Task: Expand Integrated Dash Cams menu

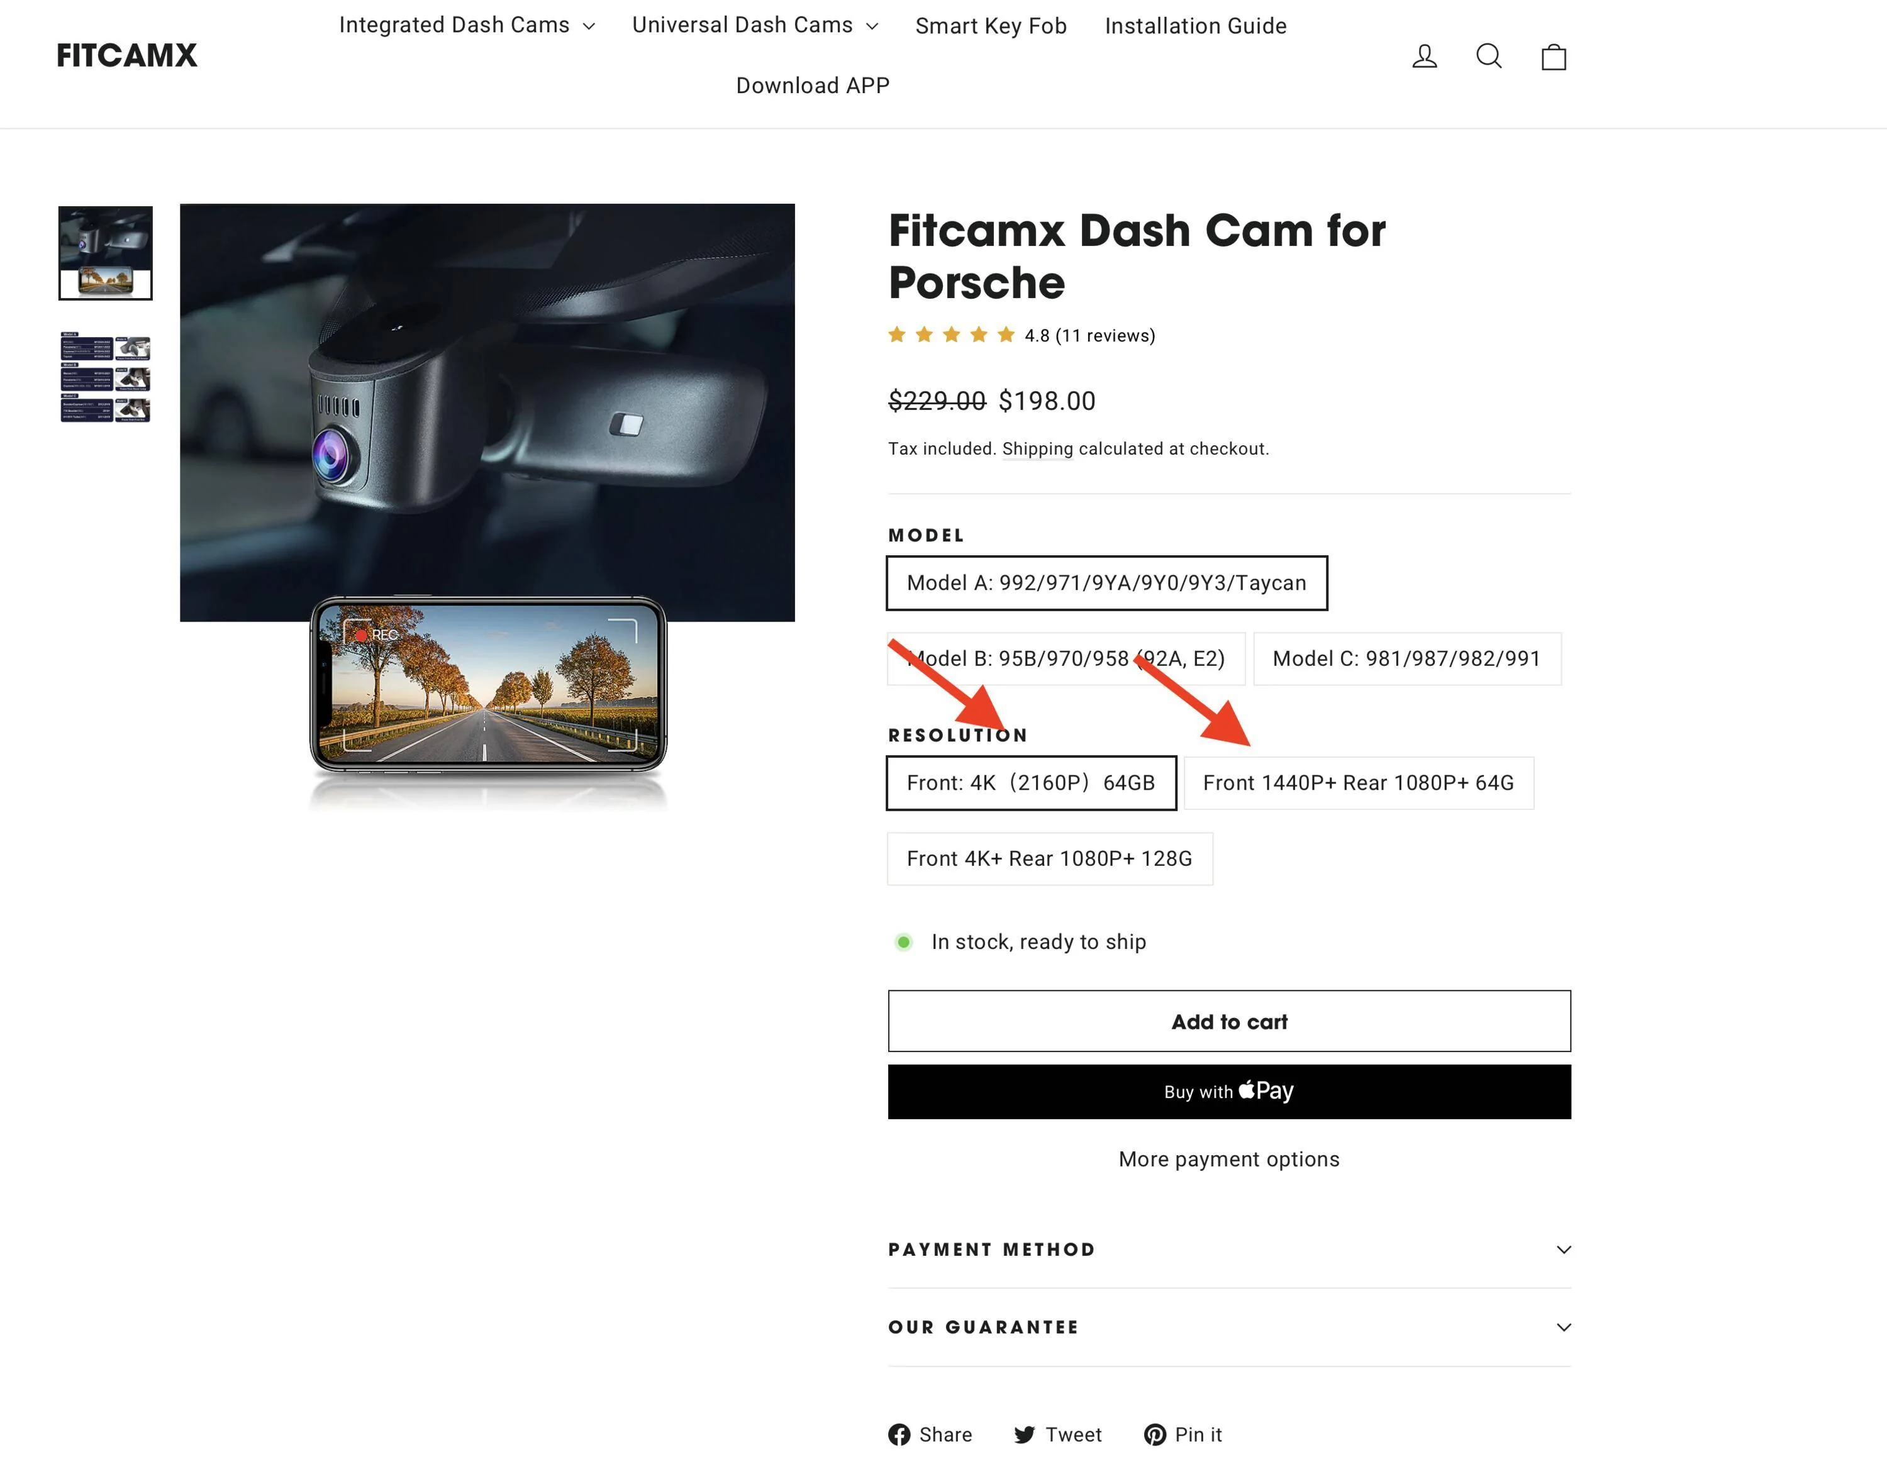Action: tap(467, 25)
